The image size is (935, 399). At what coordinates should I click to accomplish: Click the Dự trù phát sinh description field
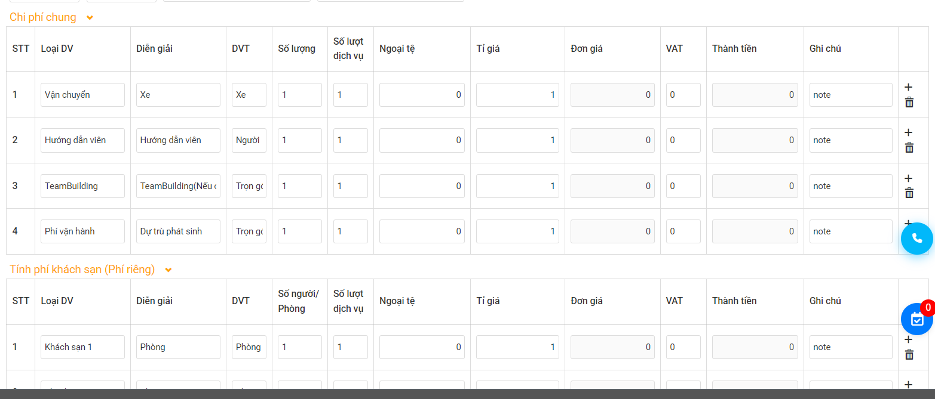178,231
